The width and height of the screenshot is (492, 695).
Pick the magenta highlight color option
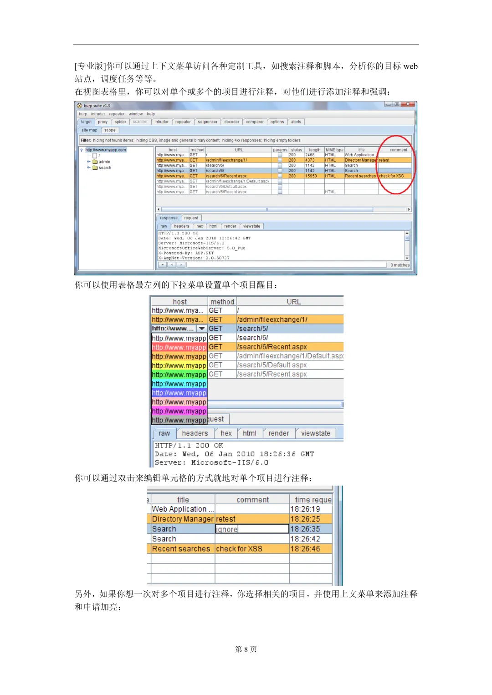tap(179, 411)
